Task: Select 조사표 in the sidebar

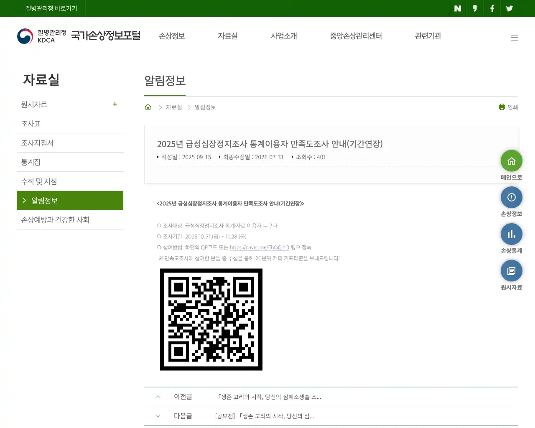Action: pyautogui.click(x=70, y=124)
